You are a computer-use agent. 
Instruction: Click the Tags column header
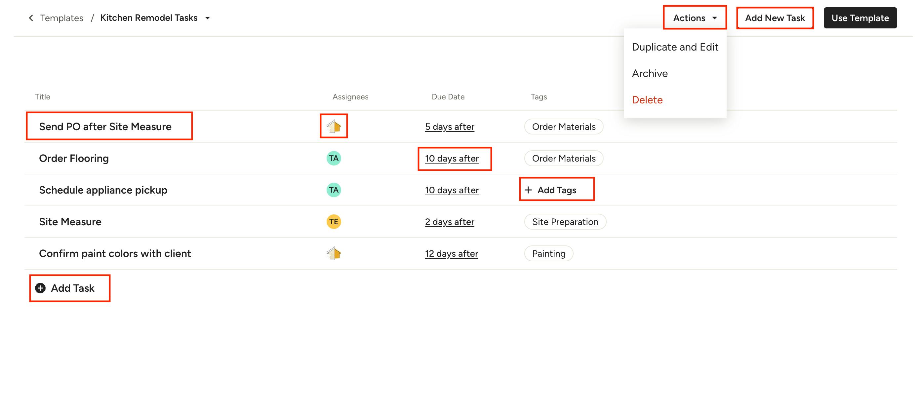click(539, 96)
